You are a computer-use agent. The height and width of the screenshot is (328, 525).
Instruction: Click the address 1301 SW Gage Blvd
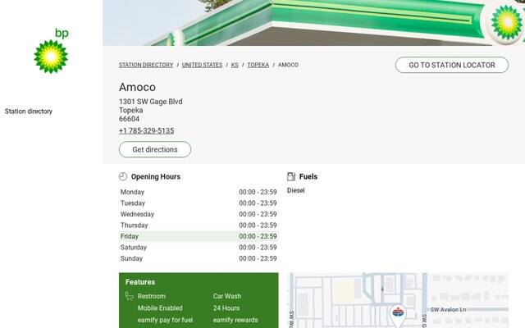click(x=151, y=102)
